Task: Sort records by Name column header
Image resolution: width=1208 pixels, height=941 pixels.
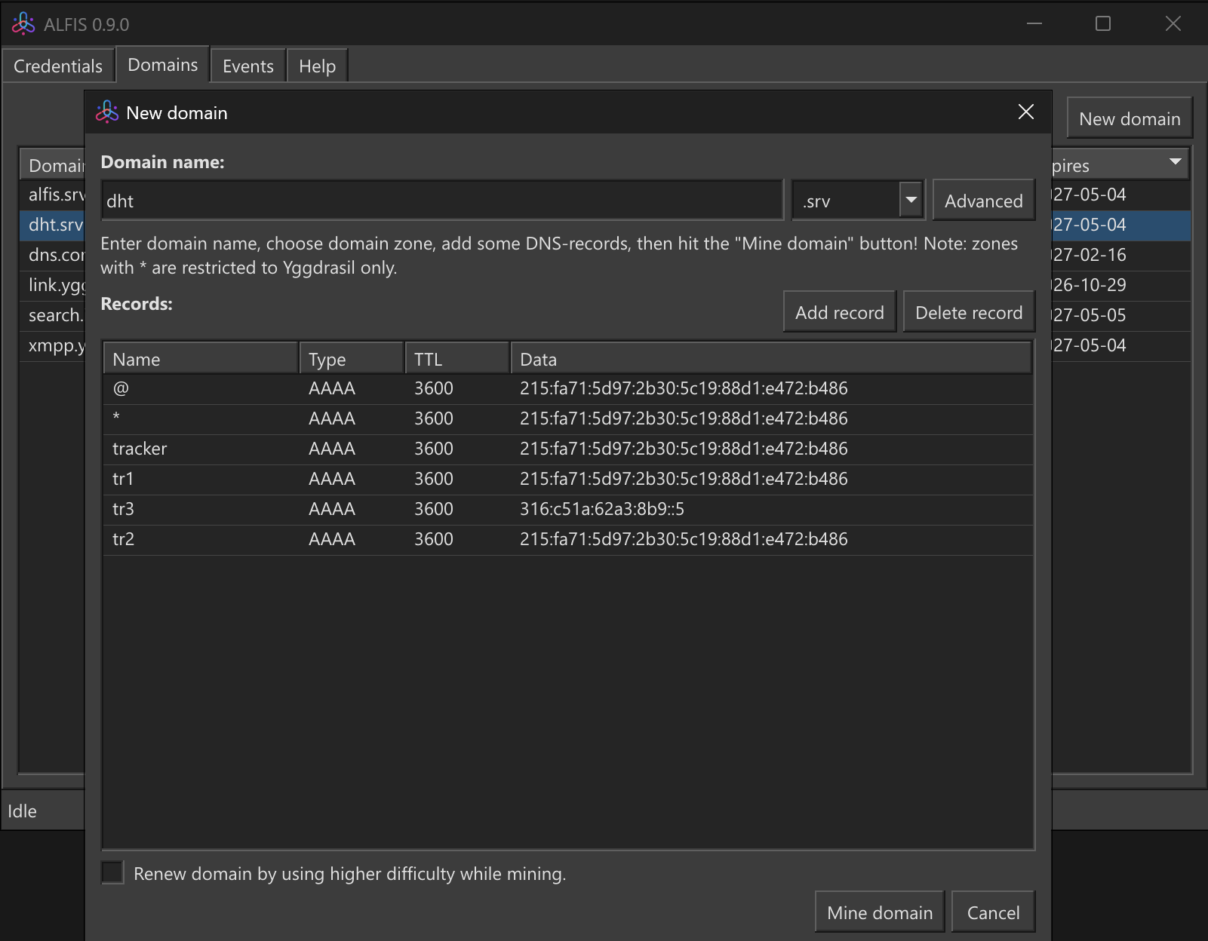Action: pos(201,359)
